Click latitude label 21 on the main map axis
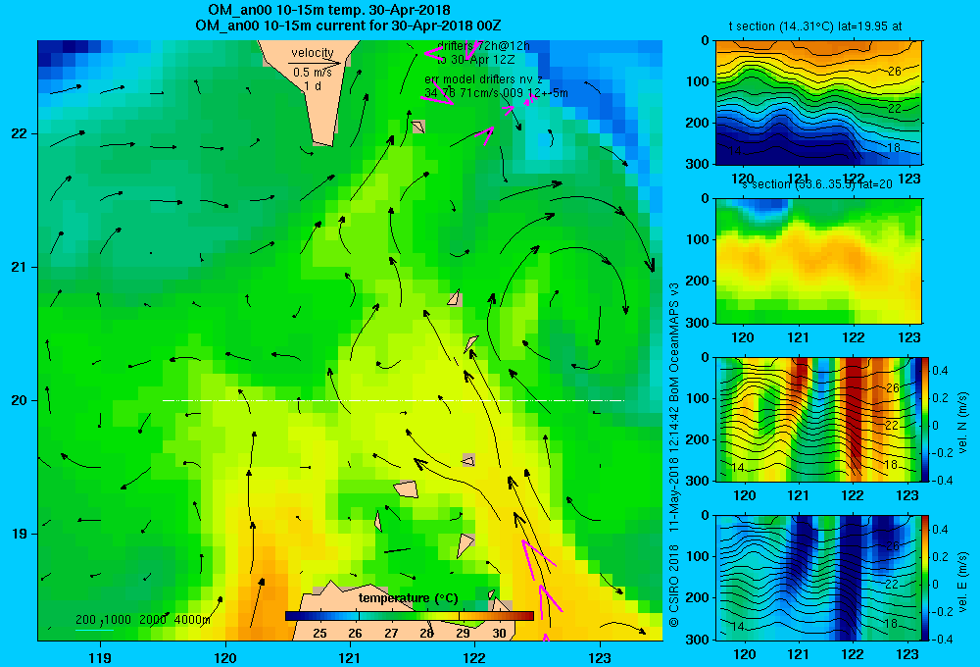980x667 pixels. 20,267
